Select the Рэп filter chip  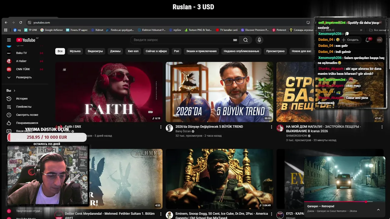point(176,51)
